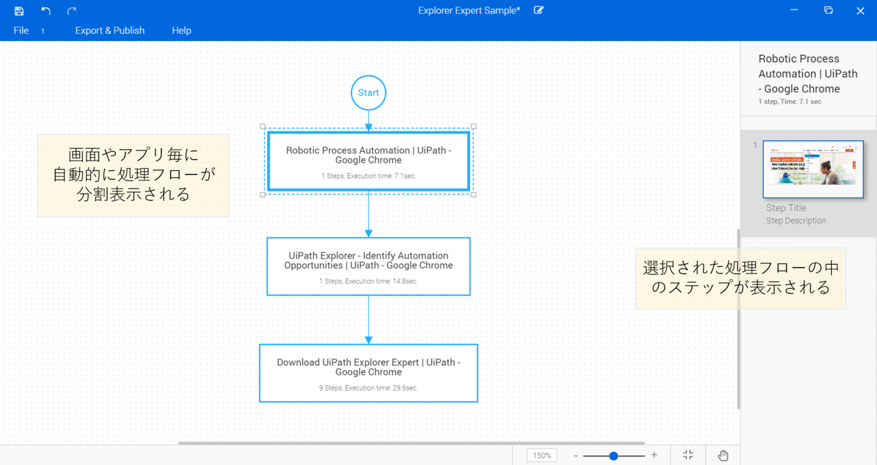Activate the hand pan tool
Image resolution: width=877 pixels, height=465 pixels.
(x=724, y=455)
